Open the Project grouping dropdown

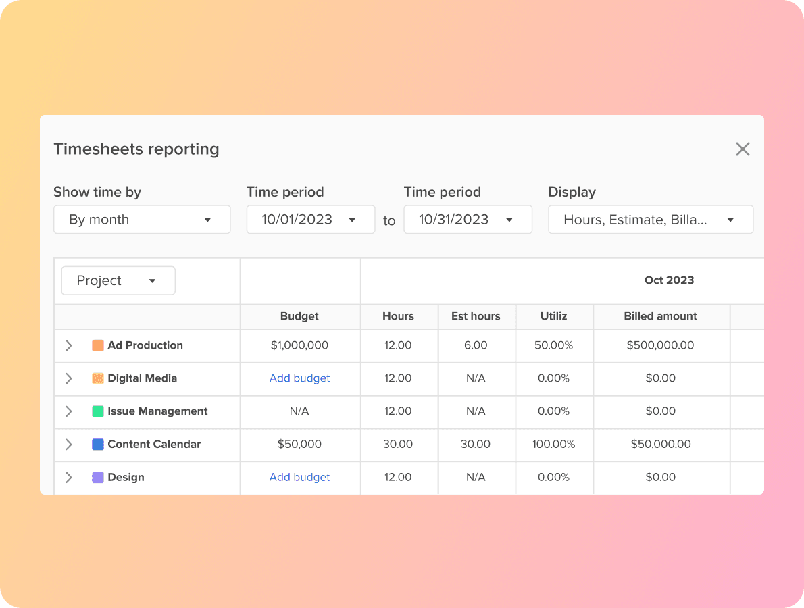[x=118, y=280]
